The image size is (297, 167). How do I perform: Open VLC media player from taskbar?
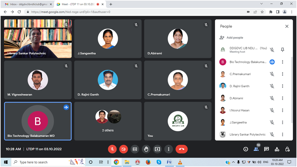coord(180,162)
